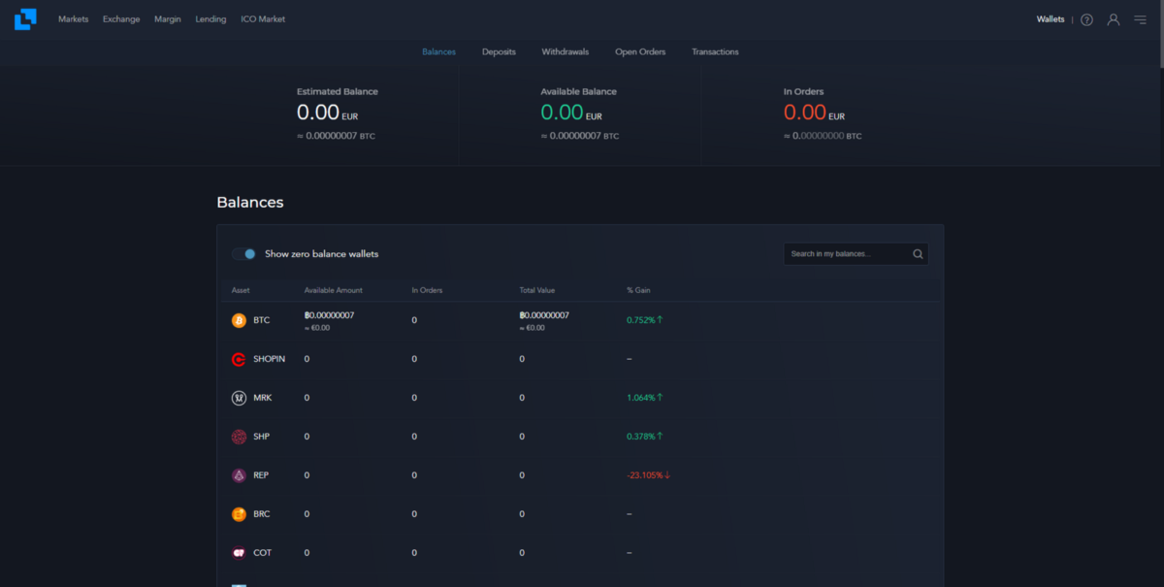
Task: Go to Wallets in the top bar
Action: click(x=1051, y=19)
